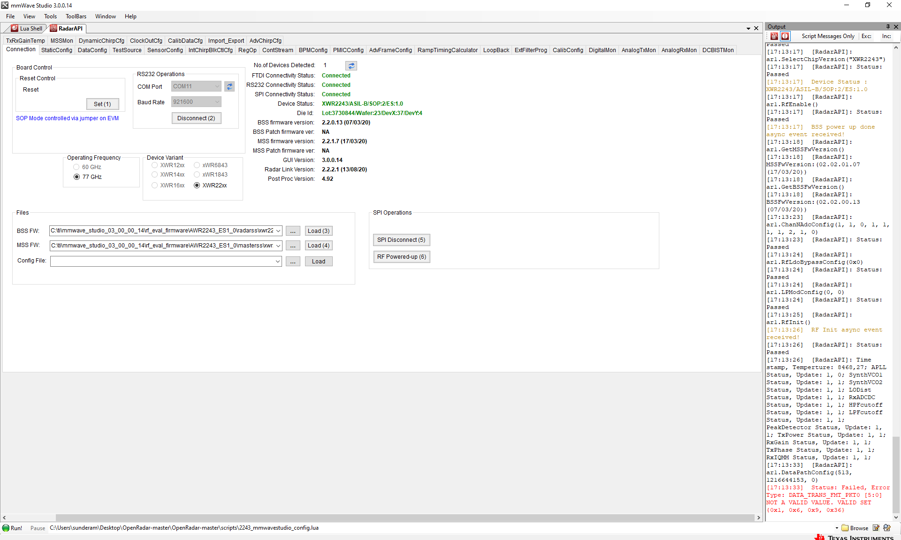Switch to the SensorConfig tab
This screenshot has width=901, height=540.
click(165, 50)
